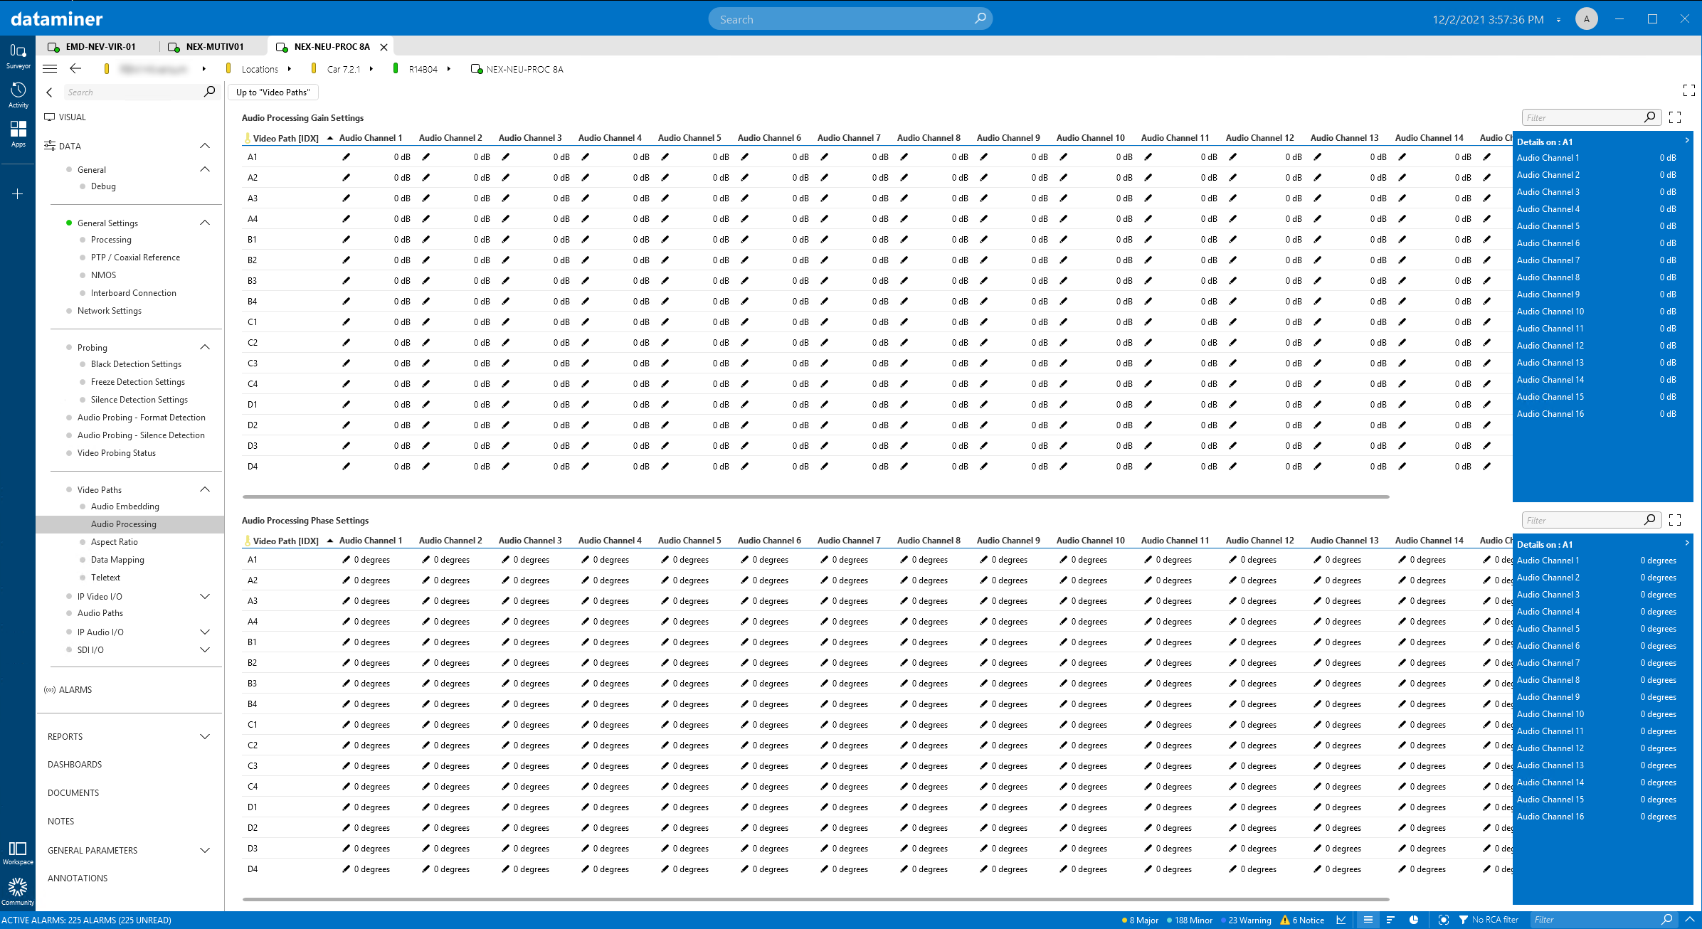This screenshot has width=1702, height=929.
Task: Expand the REPORTS section
Action: click(205, 736)
